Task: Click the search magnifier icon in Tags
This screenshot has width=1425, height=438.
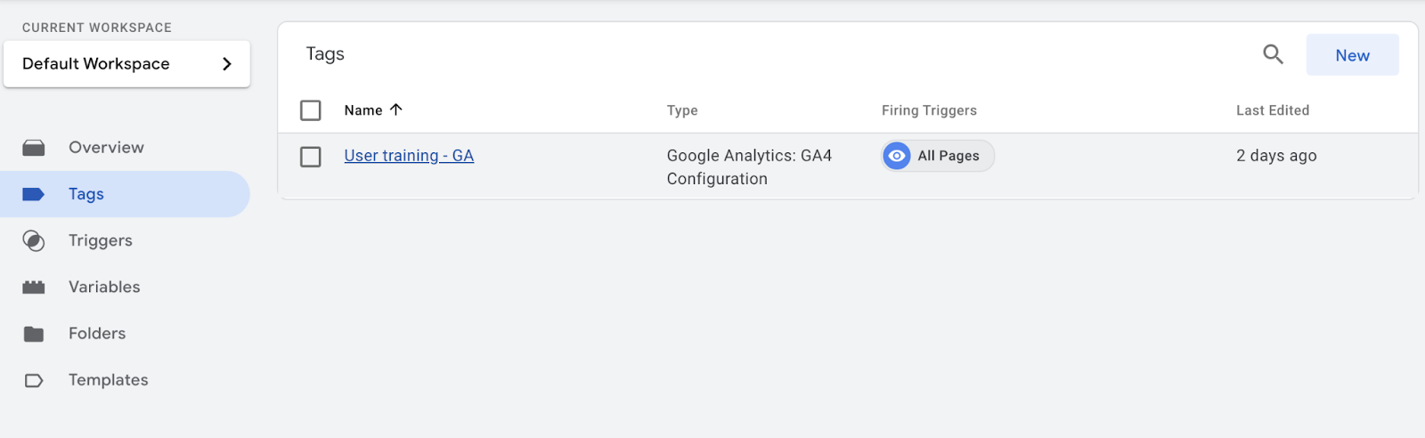Action: pos(1273,54)
